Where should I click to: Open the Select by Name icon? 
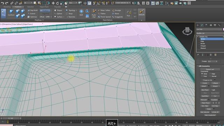tap(39, 3)
